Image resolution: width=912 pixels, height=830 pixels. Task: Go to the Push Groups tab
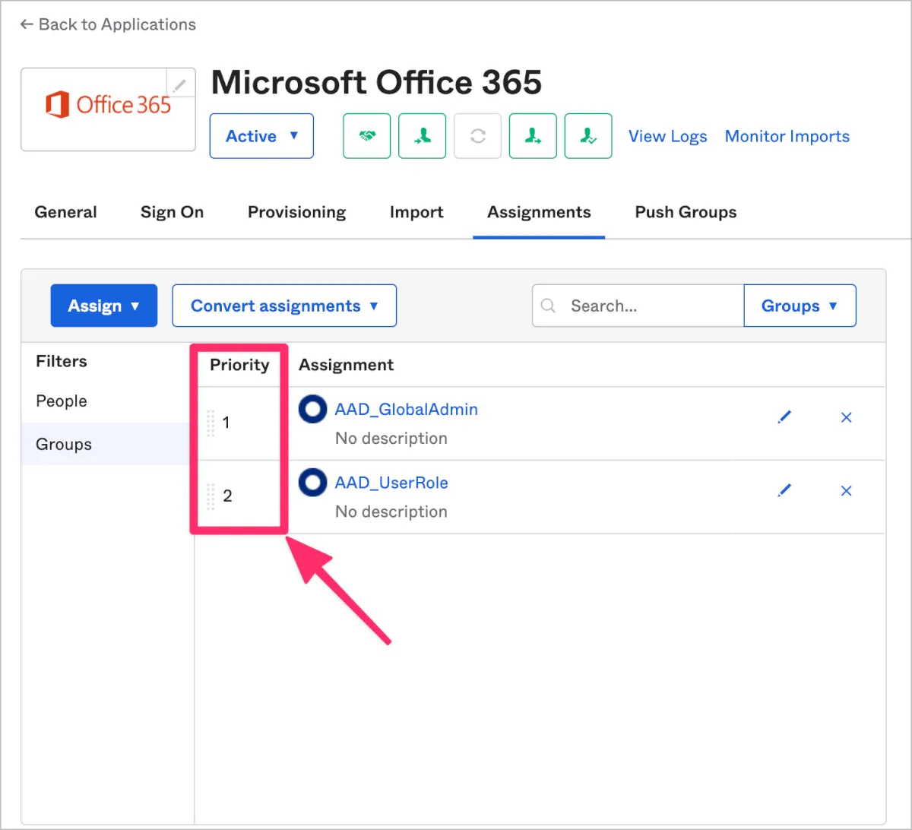click(x=686, y=212)
